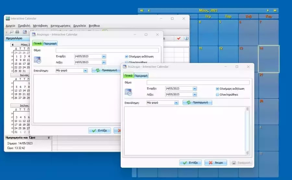292x180 pixels.
Task: Click Προσαρμογή button in rear dialog
Action: click(x=106, y=70)
